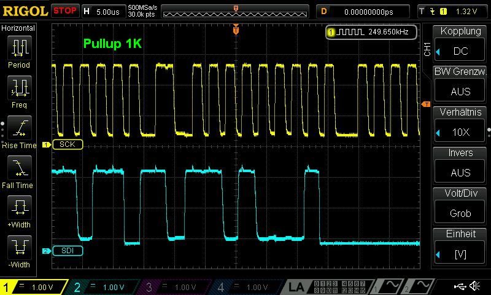
Task: Enable channel 3 in bottom bar
Action: tap(176, 287)
